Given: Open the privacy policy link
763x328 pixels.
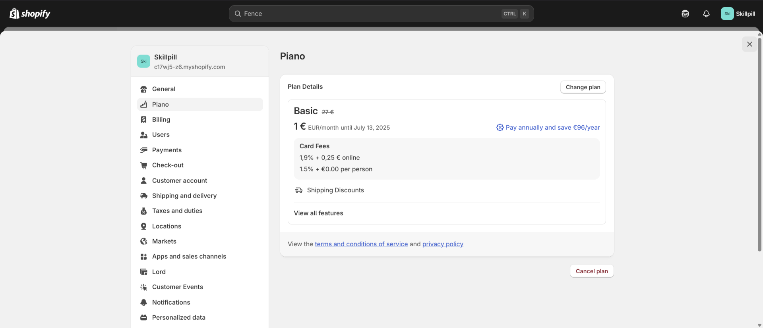Looking at the screenshot, I should point(443,244).
